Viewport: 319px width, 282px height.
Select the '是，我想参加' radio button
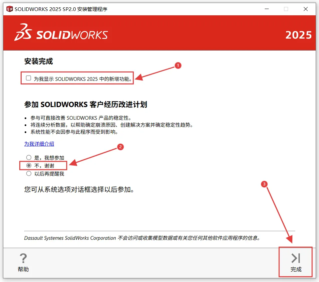(x=29, y=158)
